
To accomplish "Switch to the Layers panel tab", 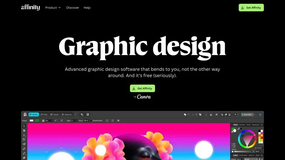I will (x=235, y=155).
